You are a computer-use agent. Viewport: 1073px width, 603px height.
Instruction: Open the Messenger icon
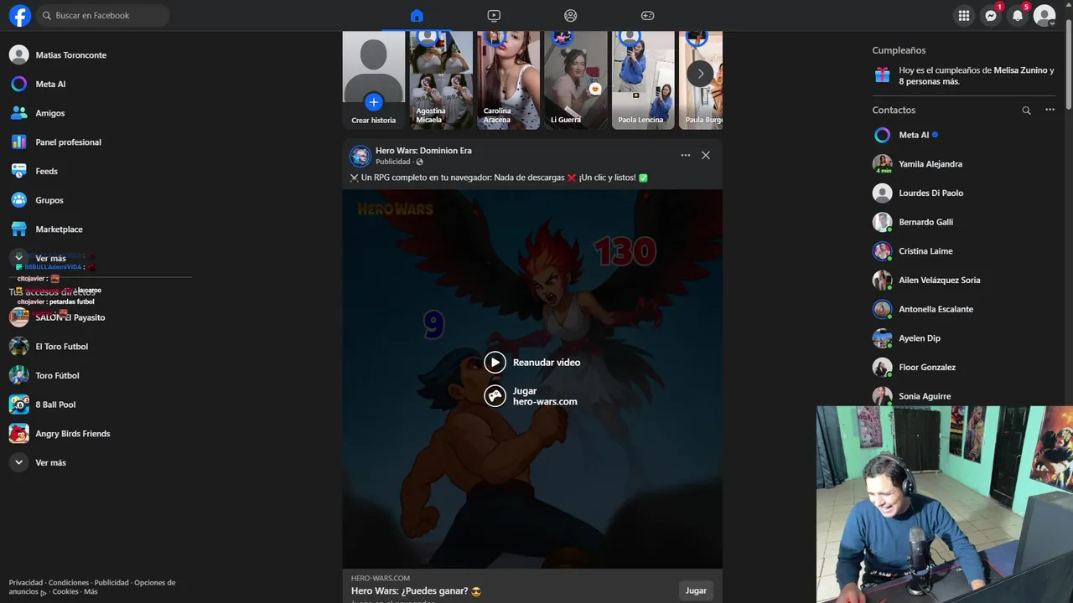991,15
